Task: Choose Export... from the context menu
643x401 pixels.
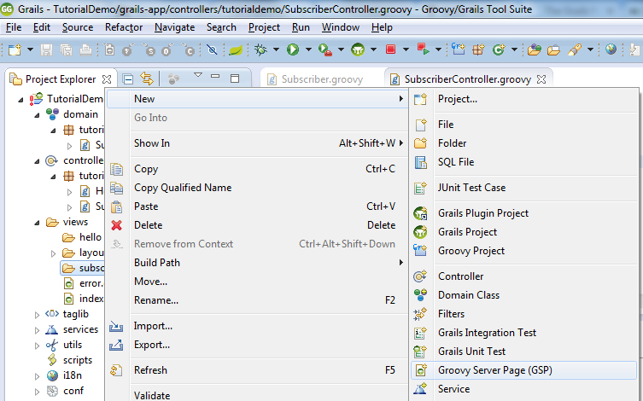Action: 257,345
